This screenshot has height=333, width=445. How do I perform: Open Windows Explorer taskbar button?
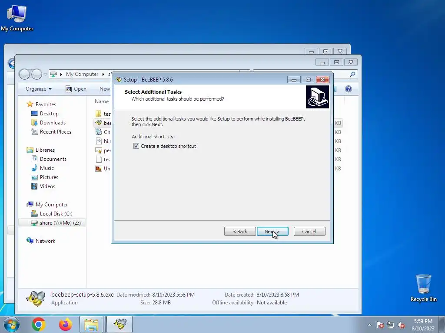click(91, 324)
